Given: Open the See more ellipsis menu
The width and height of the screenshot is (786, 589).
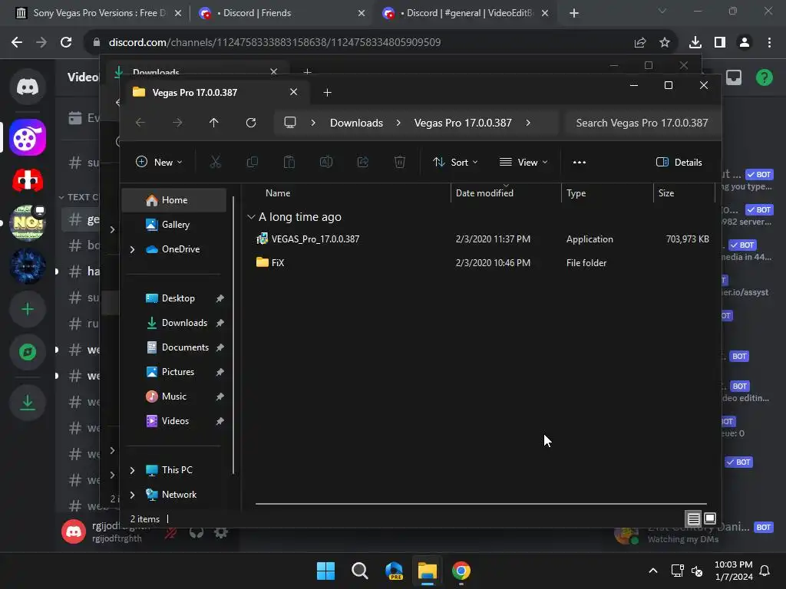Looking at the screenshot, I should pyautogui.click(x=580, y=162).
